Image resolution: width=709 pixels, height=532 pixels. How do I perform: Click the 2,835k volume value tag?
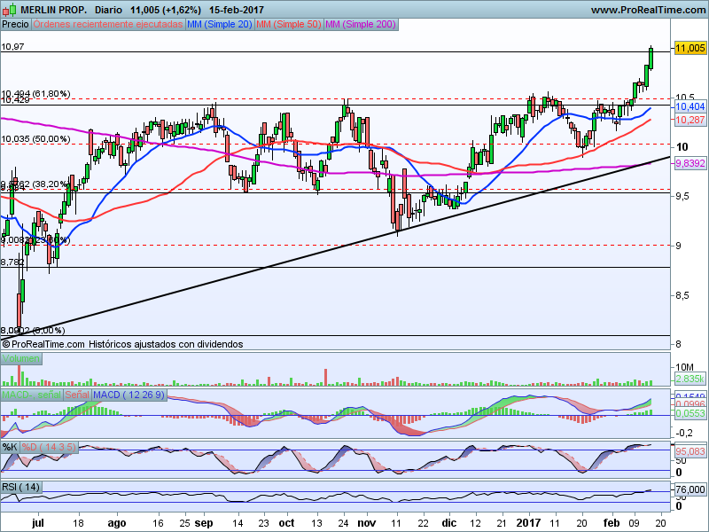(x=690, y=379)
